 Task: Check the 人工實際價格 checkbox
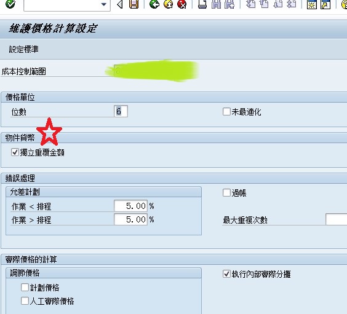25,301
